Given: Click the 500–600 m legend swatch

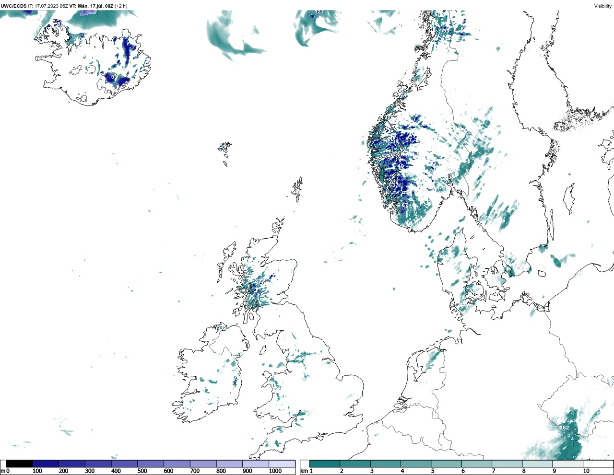Looking at the screenshot, I should tap(151, 463).
